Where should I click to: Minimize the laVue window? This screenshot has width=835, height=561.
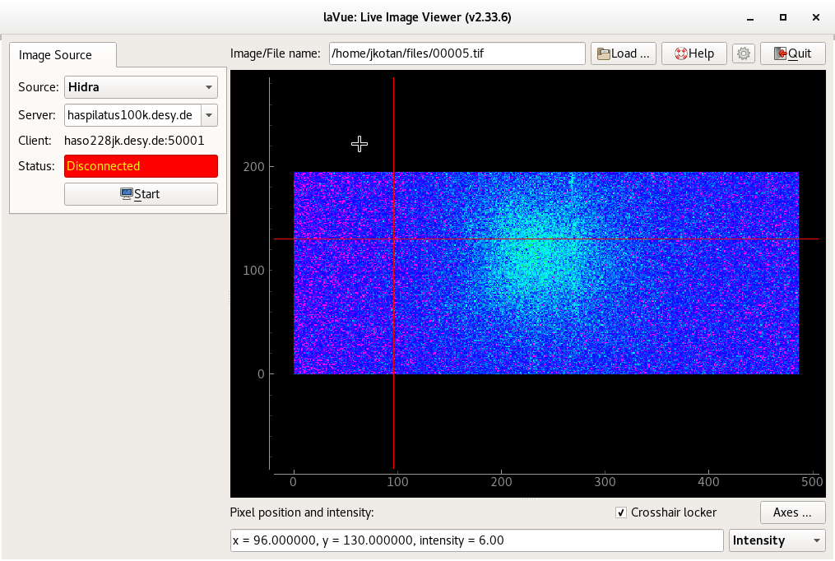pos(752,16)
